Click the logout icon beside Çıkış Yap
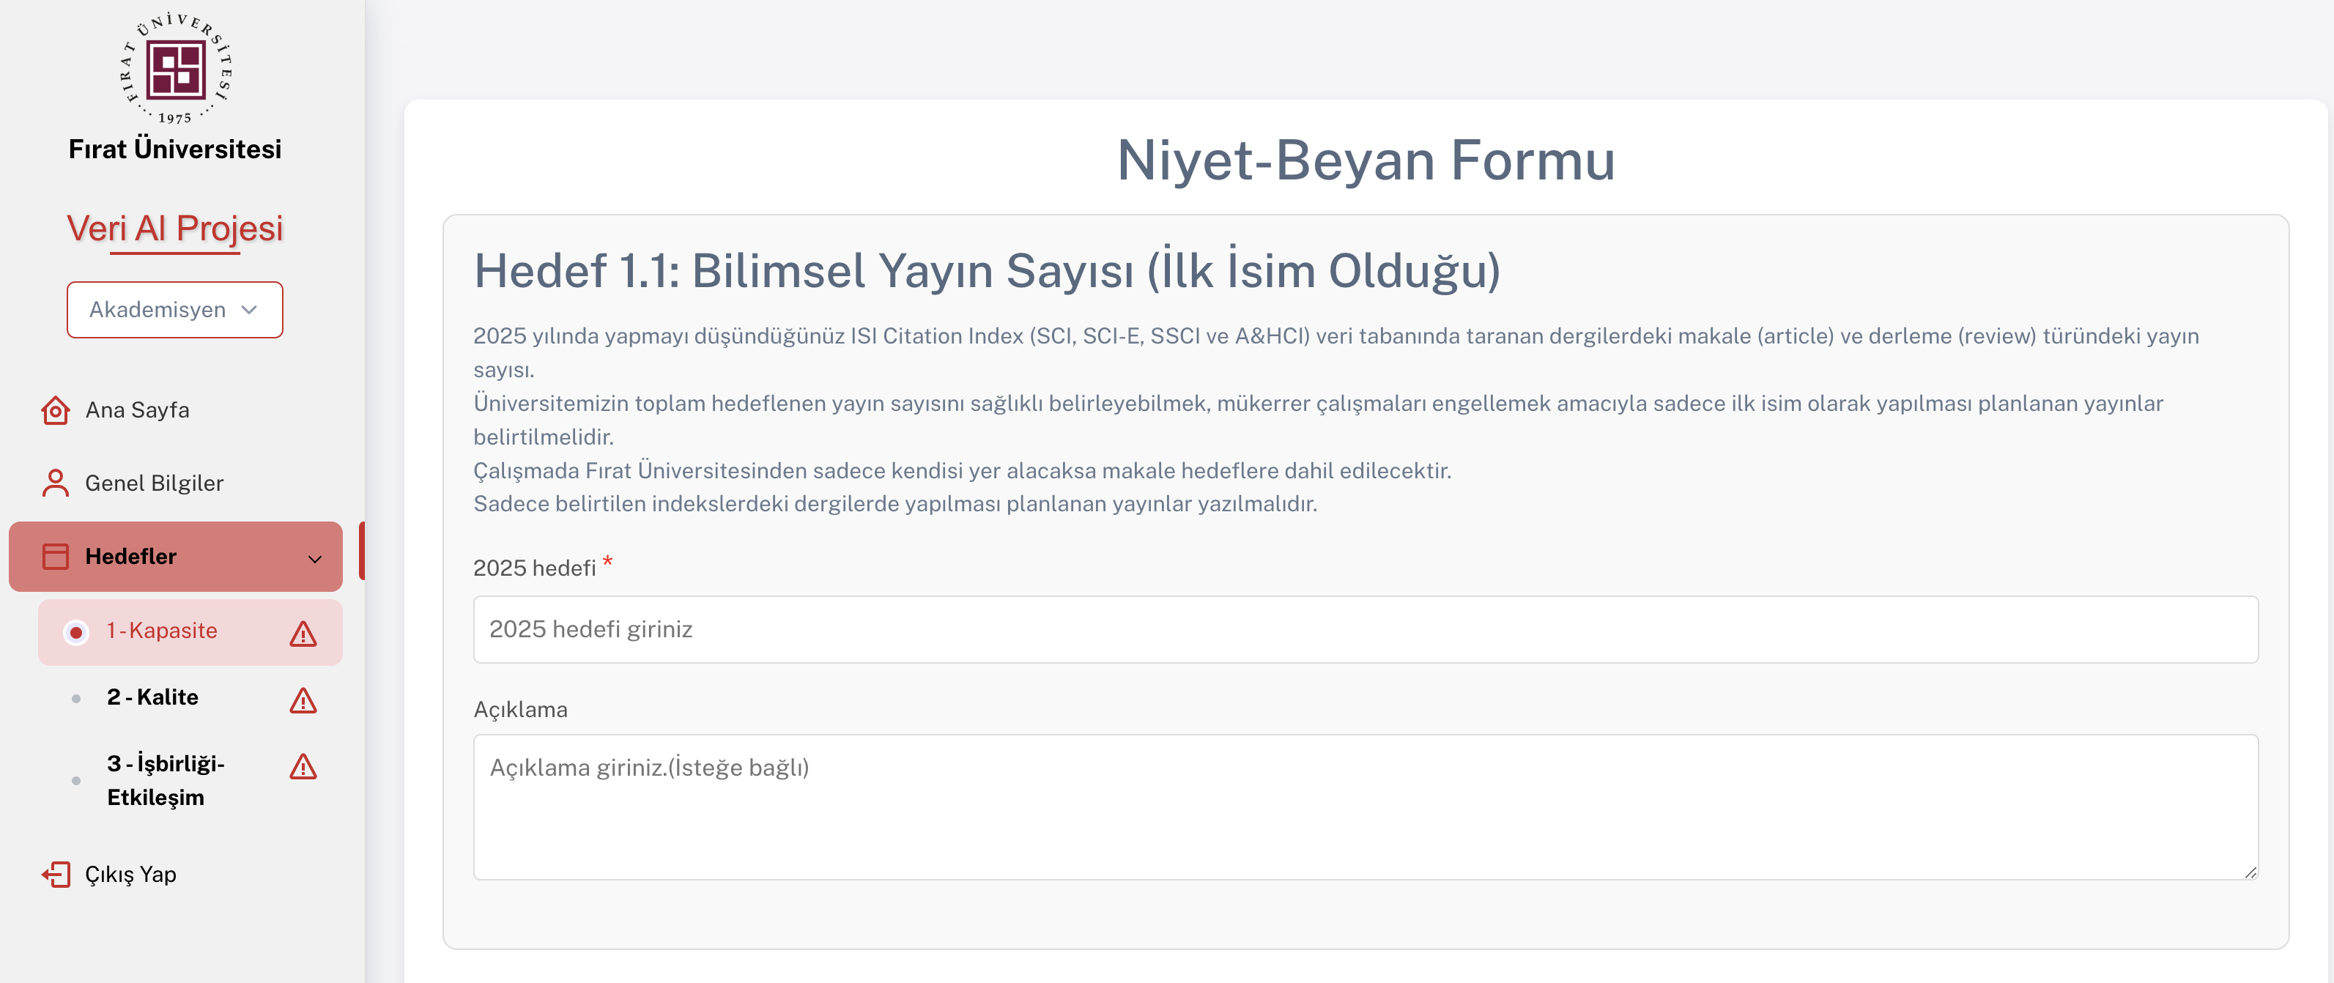 55,875
